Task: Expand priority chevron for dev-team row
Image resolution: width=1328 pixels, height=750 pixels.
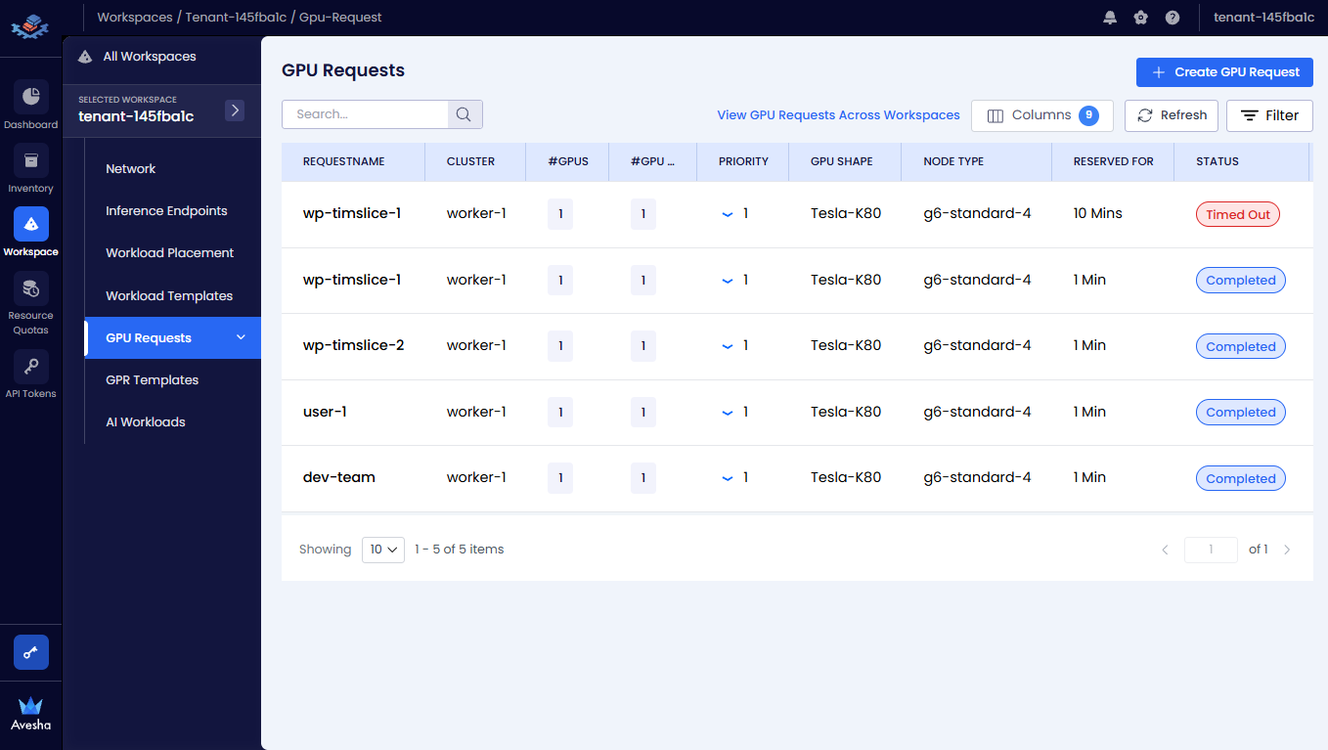Action: (727, 478)
